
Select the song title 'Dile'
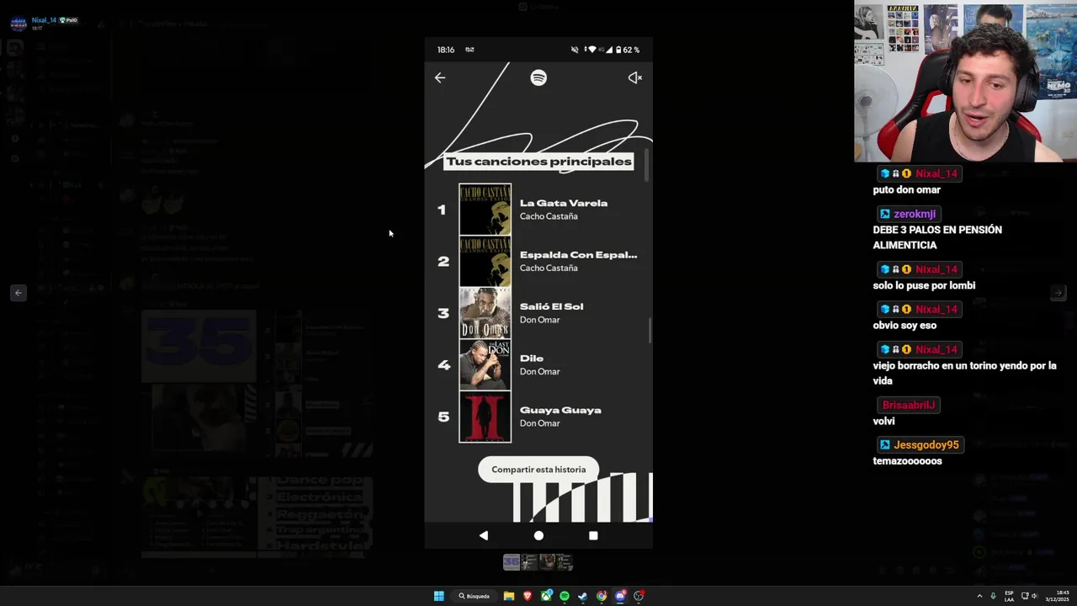pos(531,359)
